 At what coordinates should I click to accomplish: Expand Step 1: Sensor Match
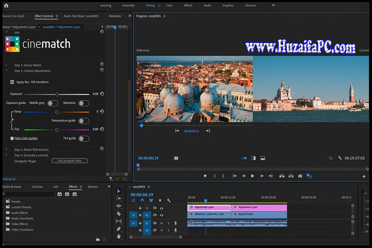click(x=6, y=65)
